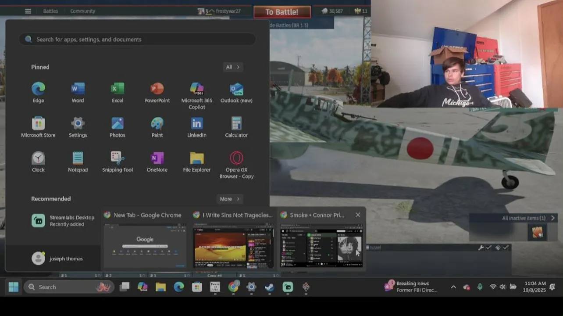Image resolution: width=563 pixels, height=316 pixels.
Task: Open Breaking news widget on taskbar
Action: point(412,287)
